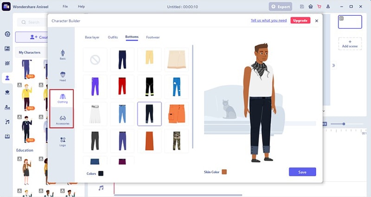Choose the navy blue trousers
Viewport: 371px width, 197px height.
coord(122,60)
